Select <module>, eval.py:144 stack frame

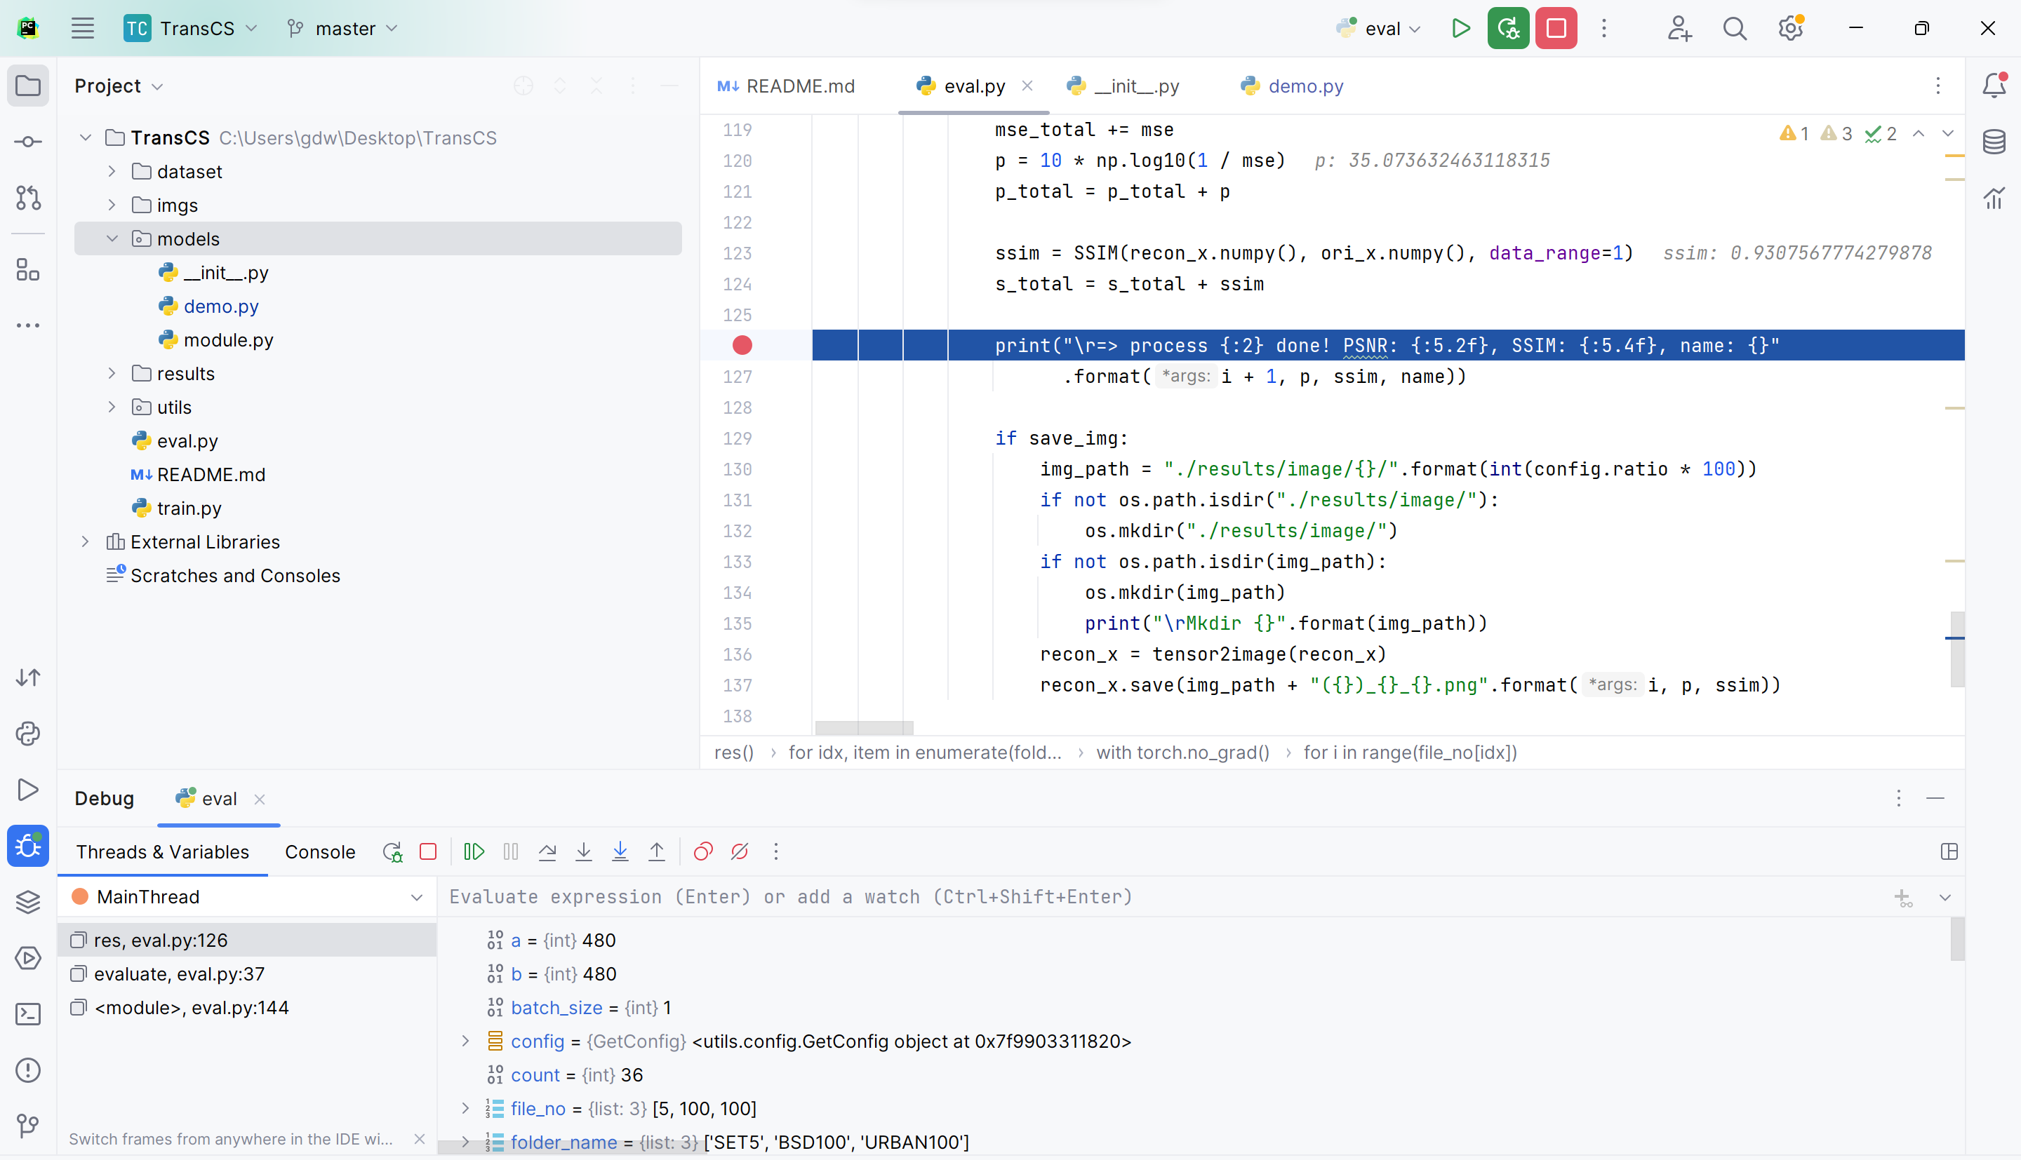point(247,1008)
